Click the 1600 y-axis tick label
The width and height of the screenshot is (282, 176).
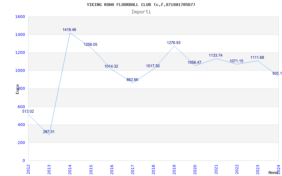pyautogui.click(x=20, y=17)
